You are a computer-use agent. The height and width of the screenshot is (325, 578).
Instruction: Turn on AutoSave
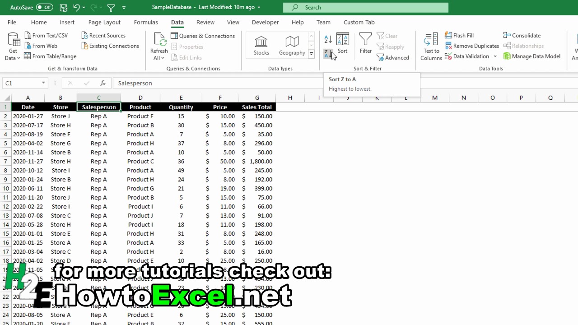(44, 7)
